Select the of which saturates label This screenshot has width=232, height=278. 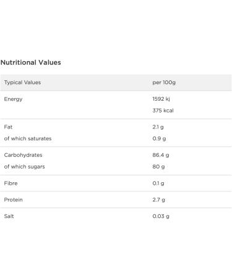point(28,138)
